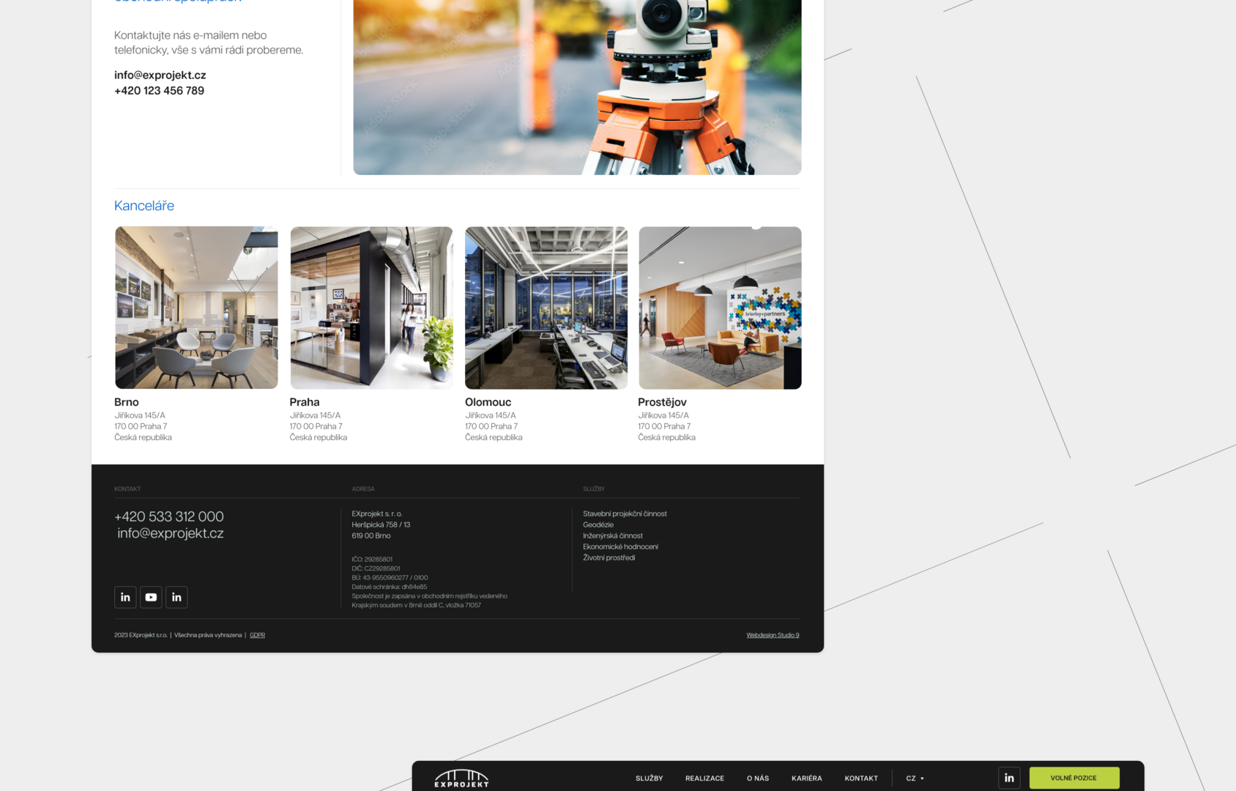Open the Olomouc office image
The height and width of the screenshot is (791, 1236).
[x=546, y=308]
